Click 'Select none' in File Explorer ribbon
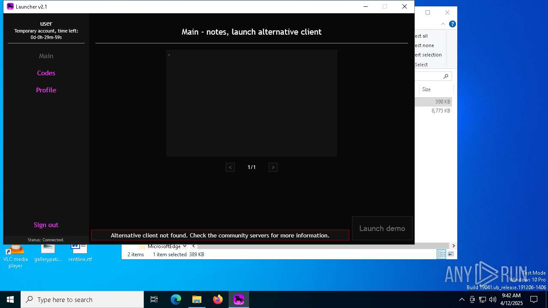 coord(424,45)
